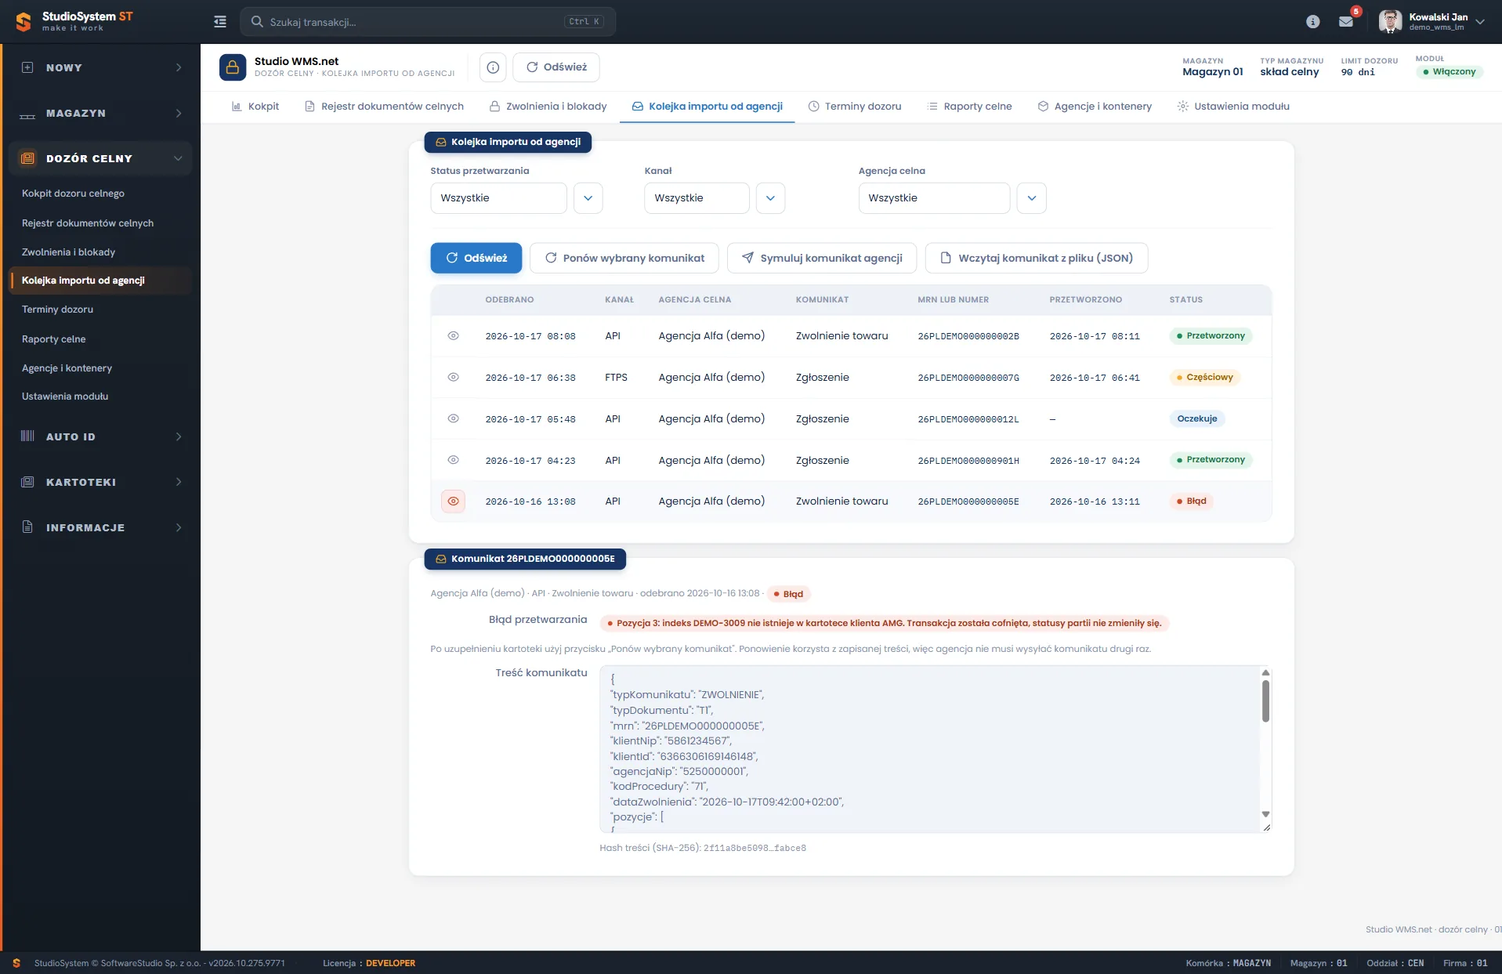Click the Treść komunikatu scrollbar thumb
This screenshot has width=1502, height=974.
point(1265,701)
